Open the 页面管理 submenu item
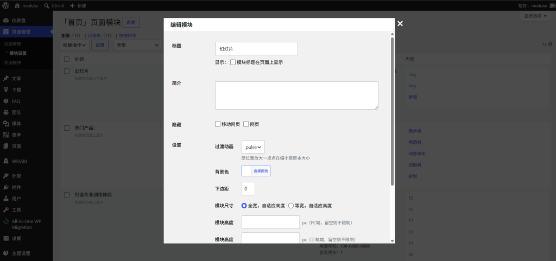Screen dimensions: 556x261 click(12, 44)
